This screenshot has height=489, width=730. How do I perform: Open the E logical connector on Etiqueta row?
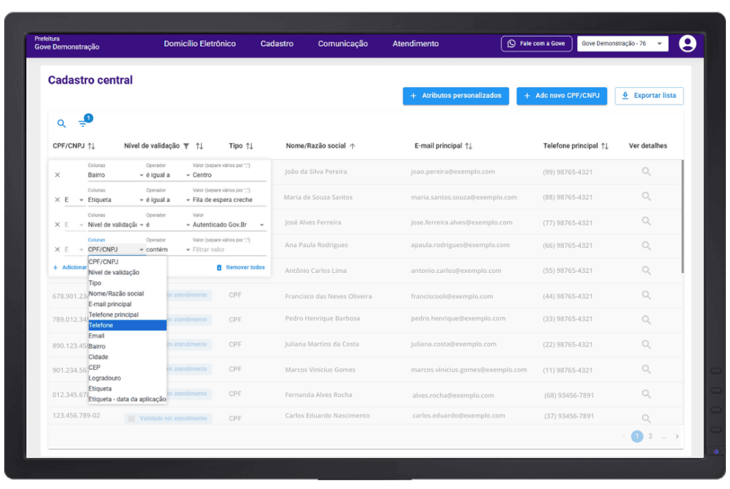tap(74, 200)
